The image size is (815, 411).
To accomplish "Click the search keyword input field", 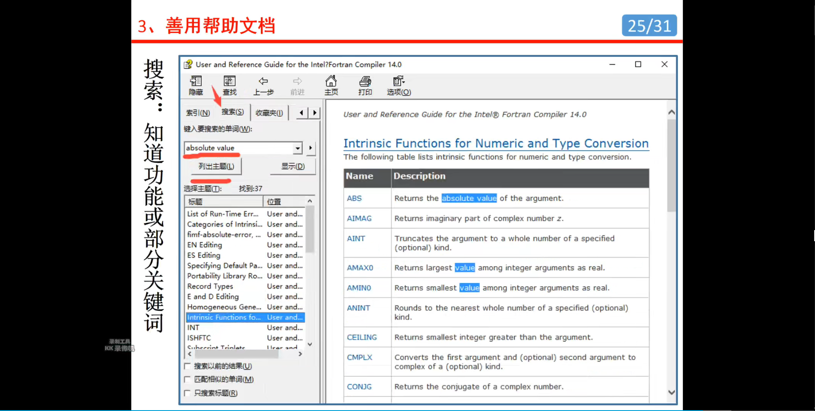I will pyautogui.click(x=239, y=148).
